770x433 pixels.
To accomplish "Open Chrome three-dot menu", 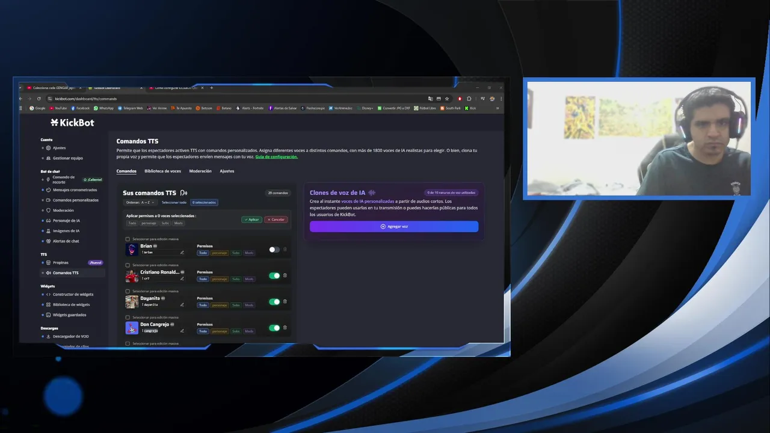I will [x=501, y=99].
